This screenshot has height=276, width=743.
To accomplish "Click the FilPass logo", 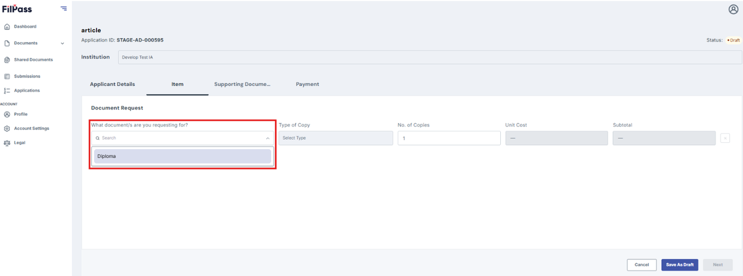I will pyautogui.click(x=17, y=9).
